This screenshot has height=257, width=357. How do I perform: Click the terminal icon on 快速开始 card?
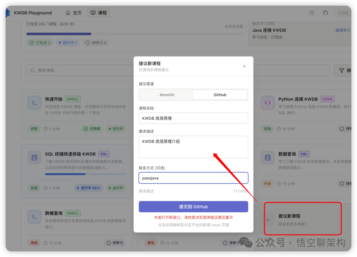(x=34, y=103)
